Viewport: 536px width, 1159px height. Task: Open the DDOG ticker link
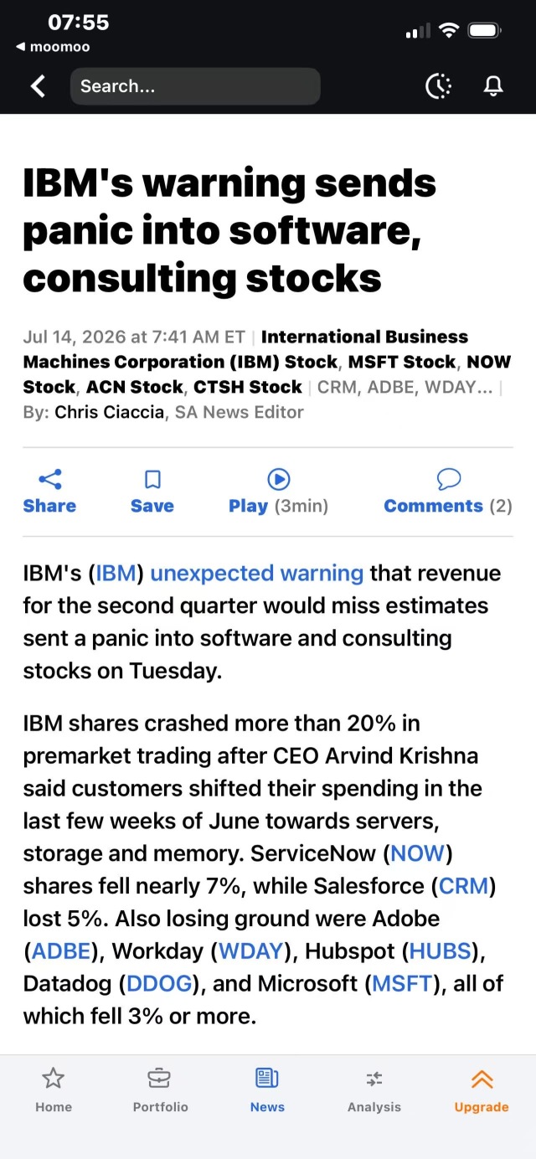(x=159, y=984)
